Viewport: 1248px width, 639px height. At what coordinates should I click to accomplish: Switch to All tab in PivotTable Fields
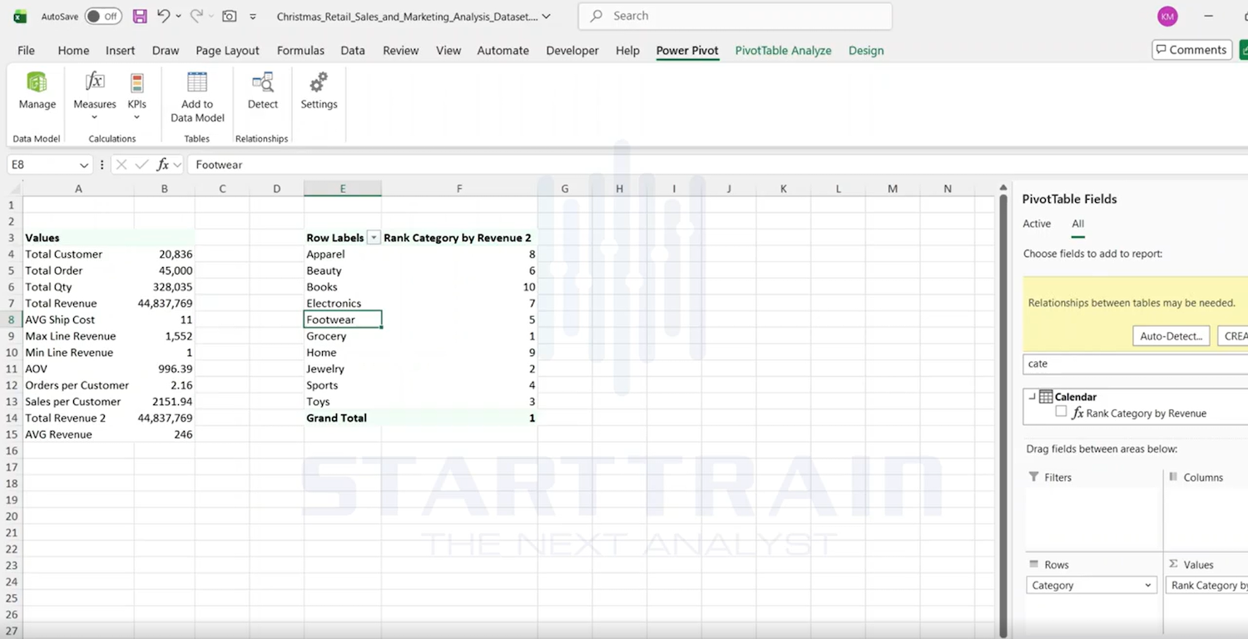pos(1077,224)
